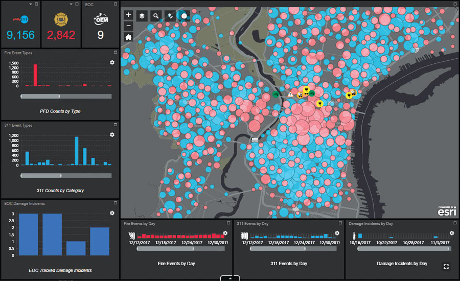This screenshot has width=460, height=281.
Task: Maximize the Damage Incidents by Day panel
Action: [455, 223]
